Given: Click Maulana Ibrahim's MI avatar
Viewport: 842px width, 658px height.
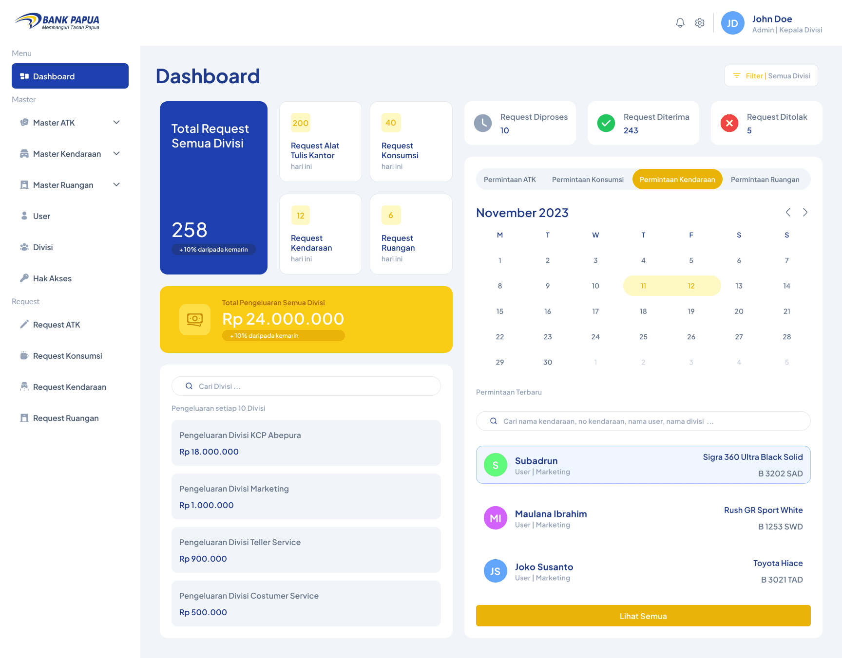Looking at the screenshot, I should [x=496, y=518].
